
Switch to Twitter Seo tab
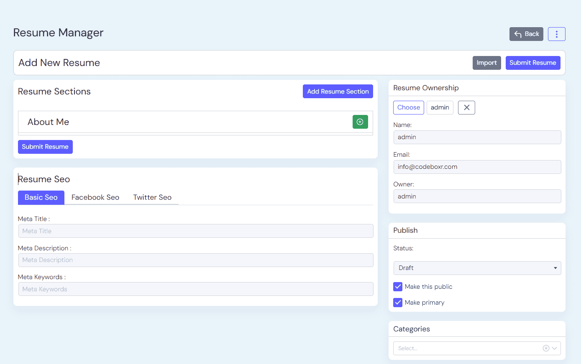(152, 197)
